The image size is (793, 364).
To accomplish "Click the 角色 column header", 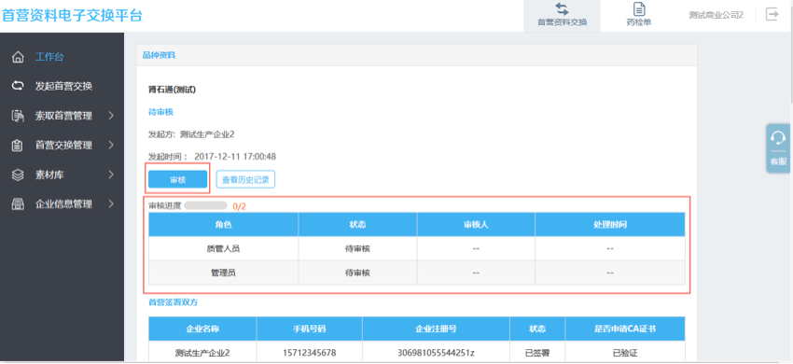I will [224, 224].
